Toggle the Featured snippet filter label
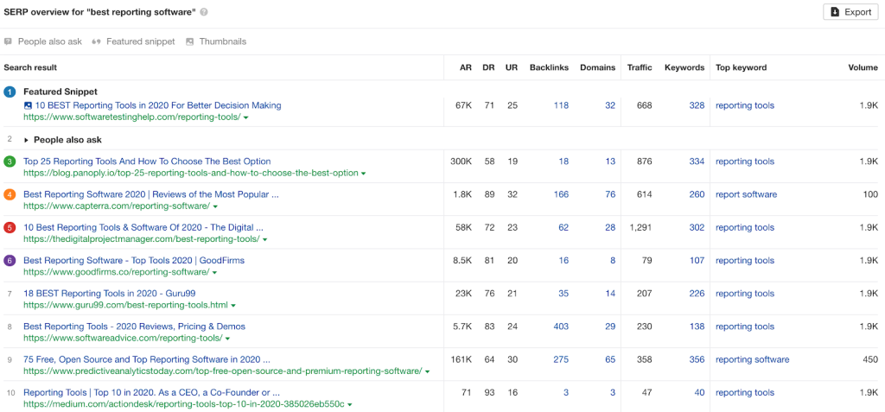The height and width of the screenshot is (412, 885). pyautogui.click(x=141, y=41)
